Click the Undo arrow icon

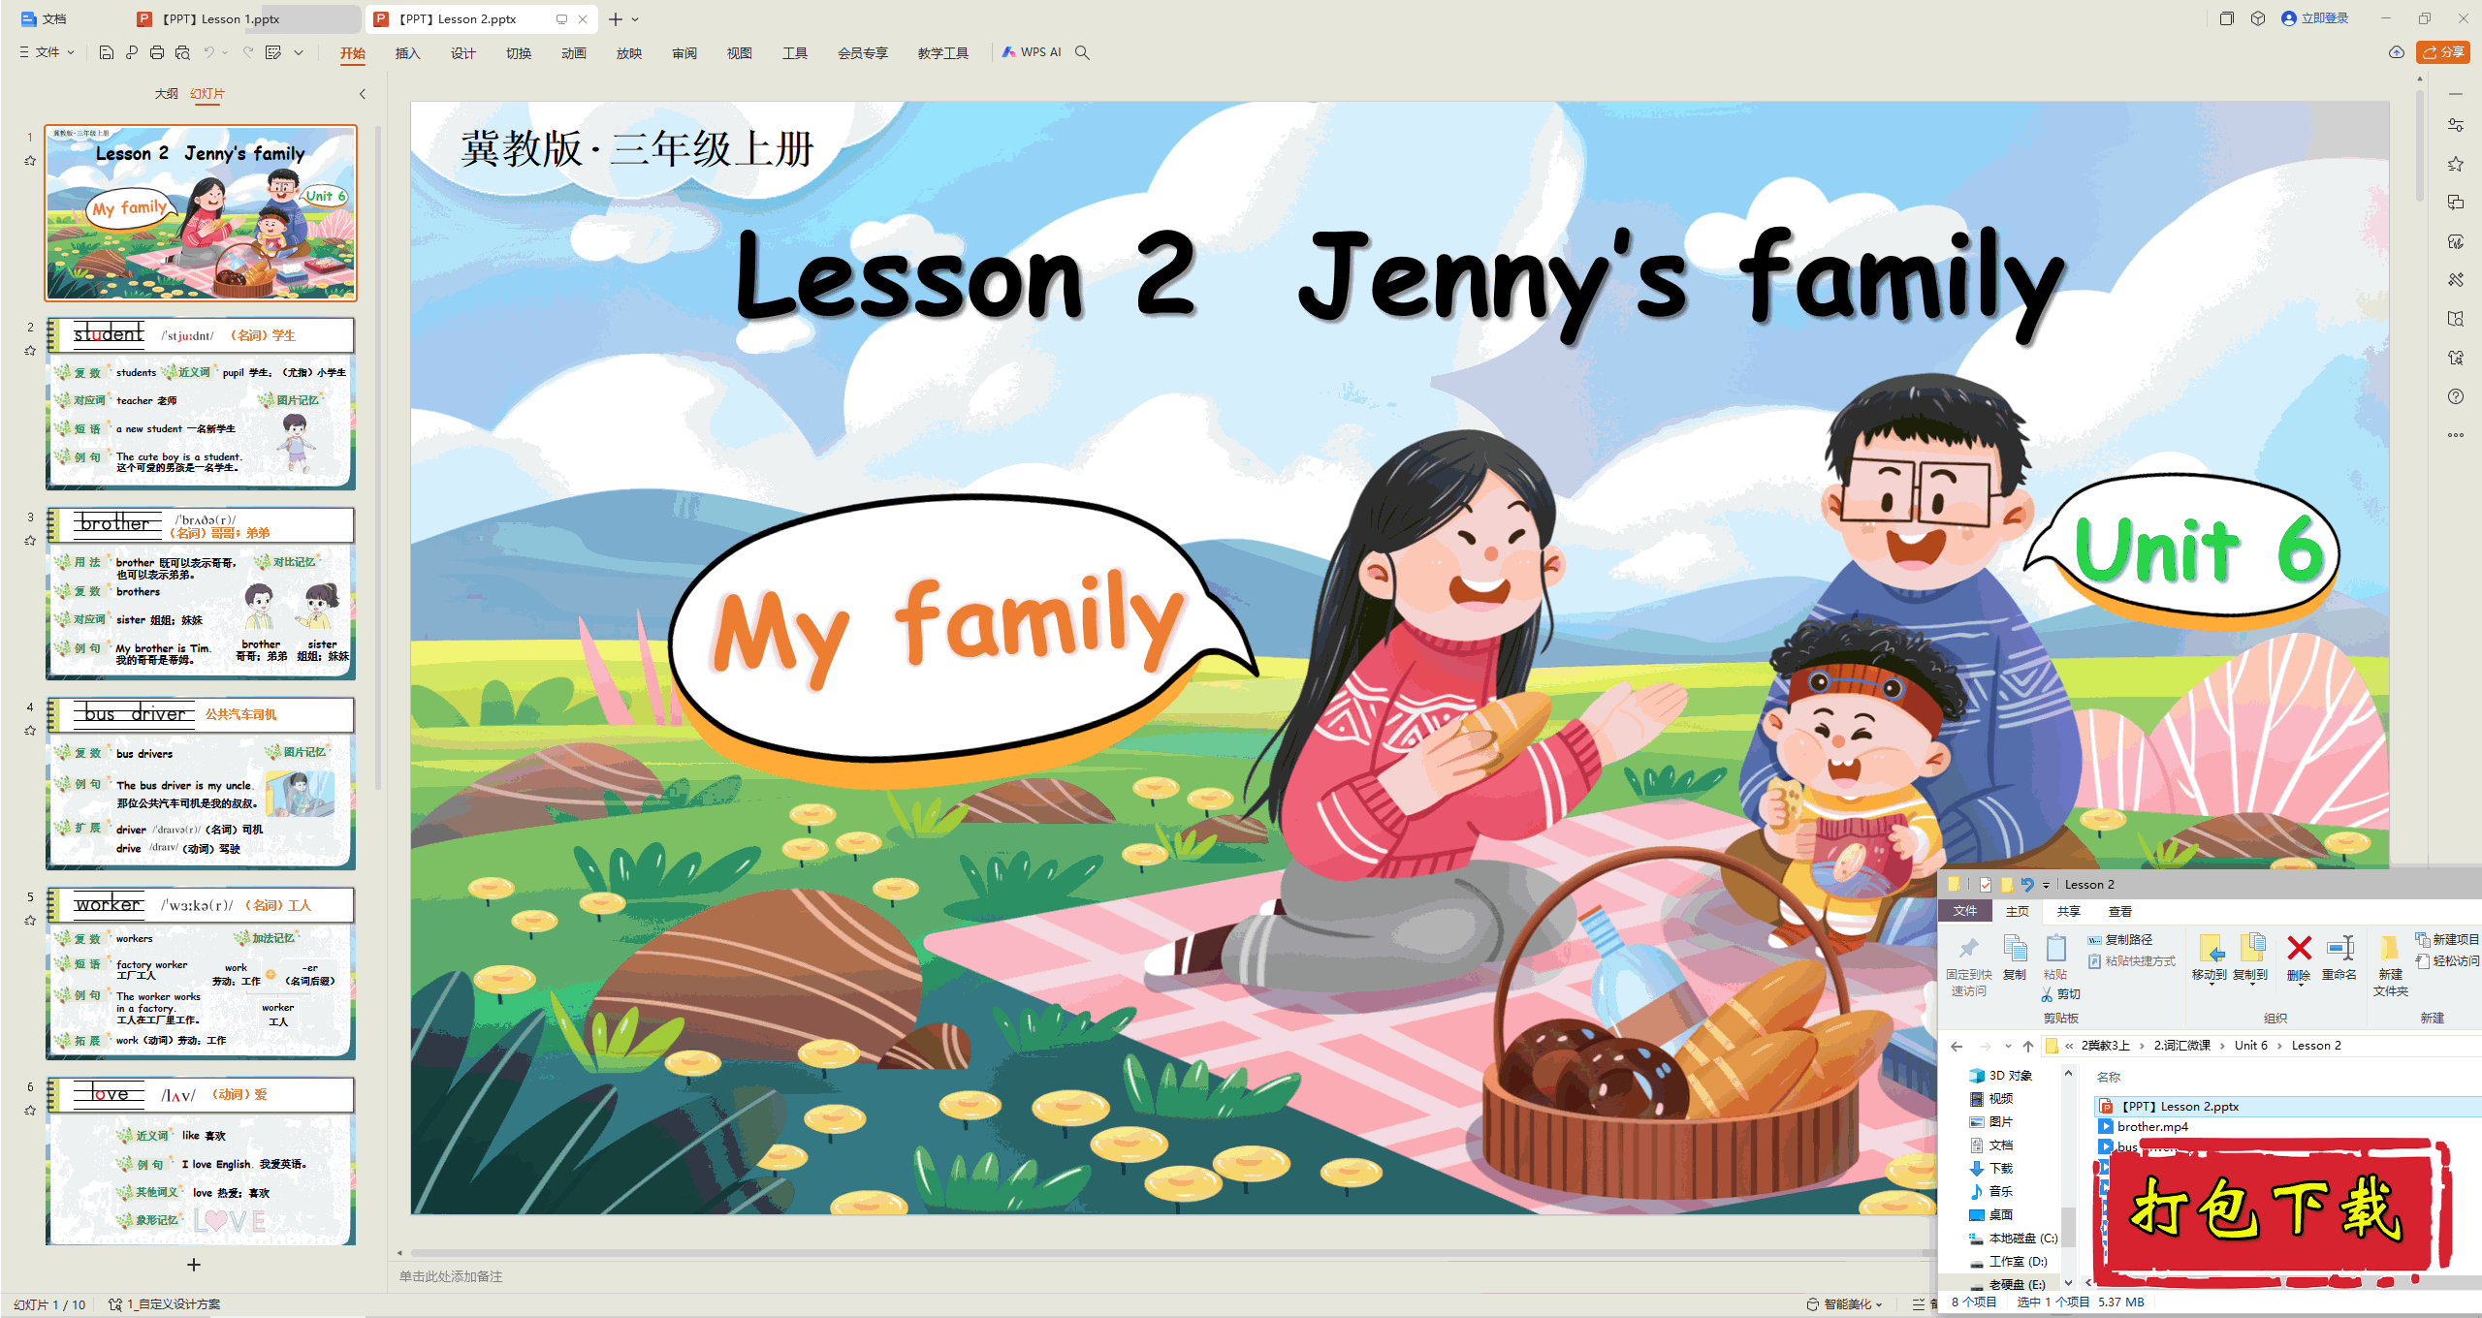(208, 52)
